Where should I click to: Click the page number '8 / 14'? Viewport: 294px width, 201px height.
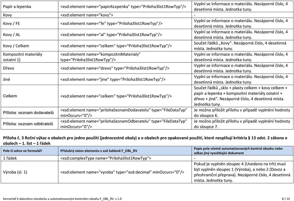pos(286,199)
